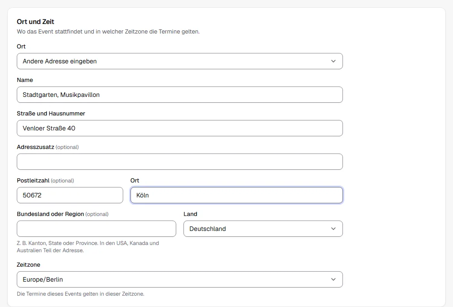
Task: Select the empty Adresszusatz input field
Action: 180,162
